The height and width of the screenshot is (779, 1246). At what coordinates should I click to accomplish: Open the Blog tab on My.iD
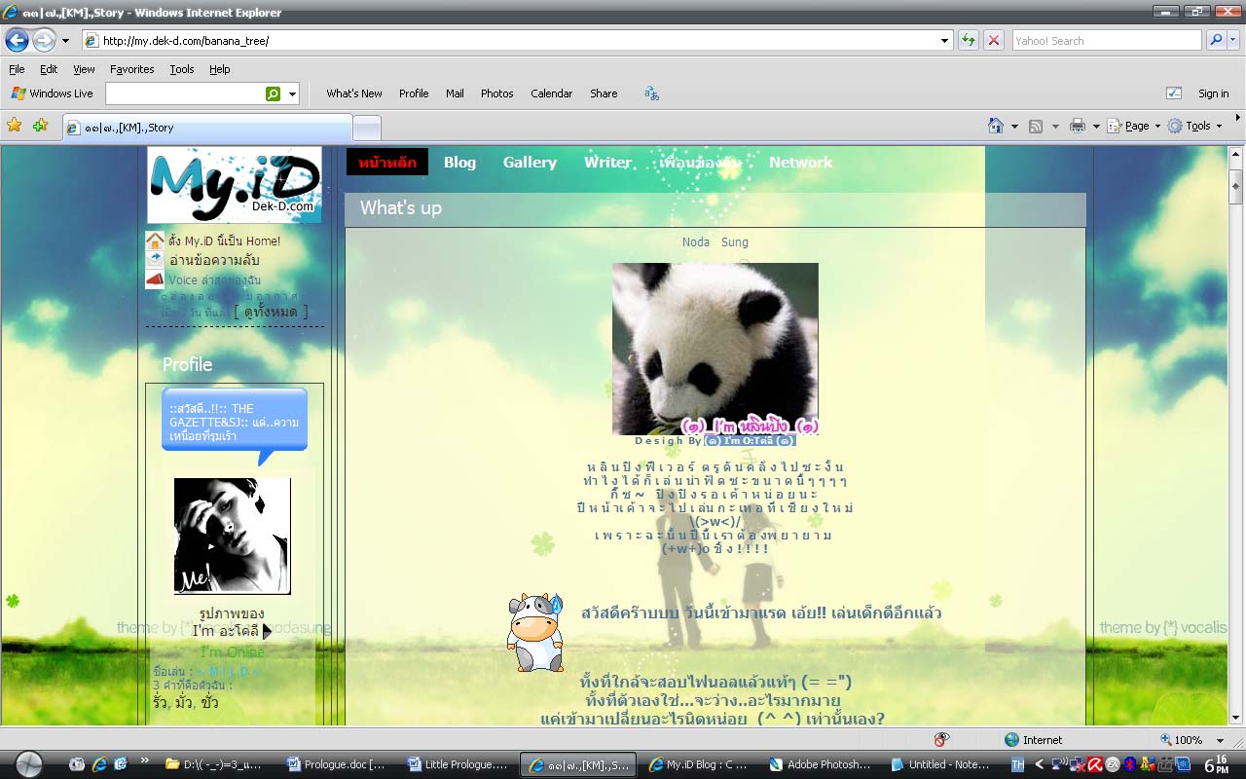[459, 163]
